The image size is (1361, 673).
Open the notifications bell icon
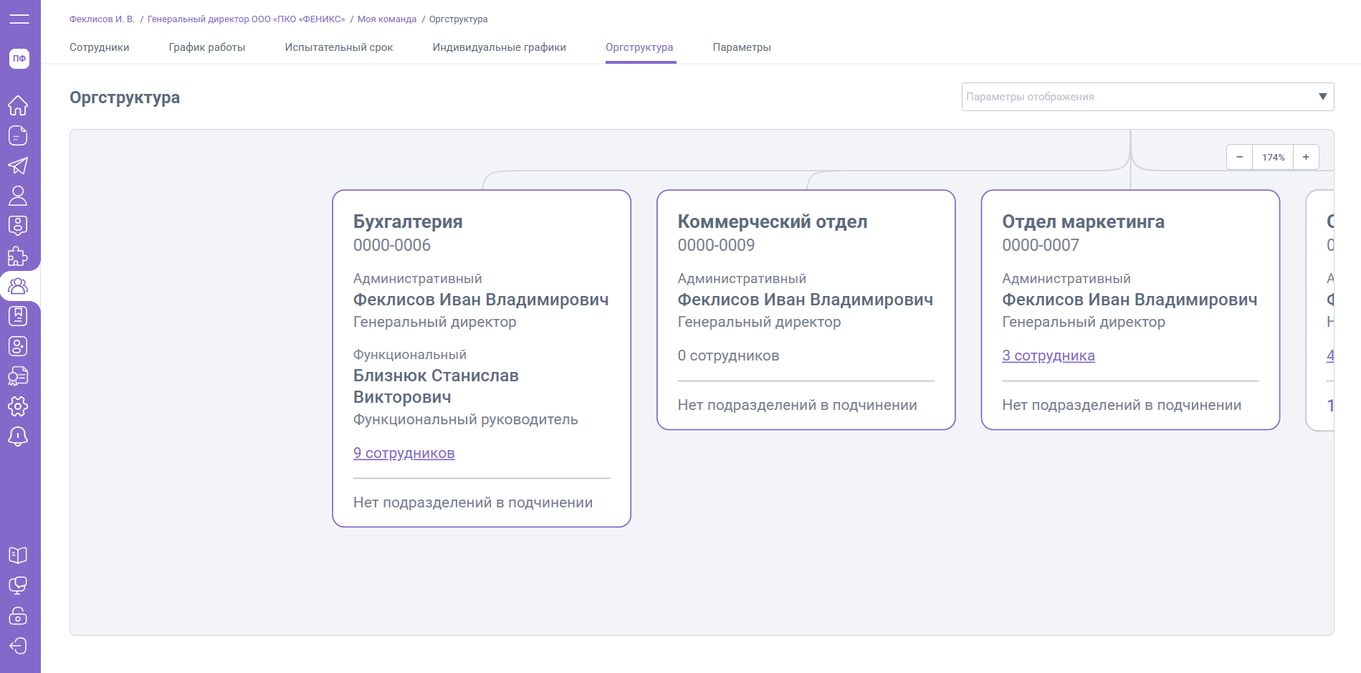click(18, 436)
